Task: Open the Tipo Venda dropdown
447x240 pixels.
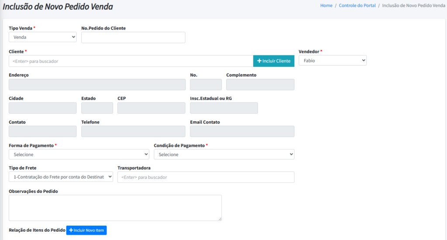Action: pyautogui.click(x=43, y=37)
